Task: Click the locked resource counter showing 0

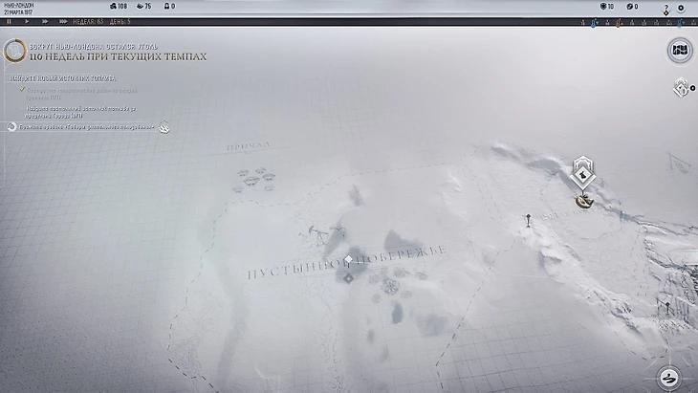Action: tap(169, 7)
